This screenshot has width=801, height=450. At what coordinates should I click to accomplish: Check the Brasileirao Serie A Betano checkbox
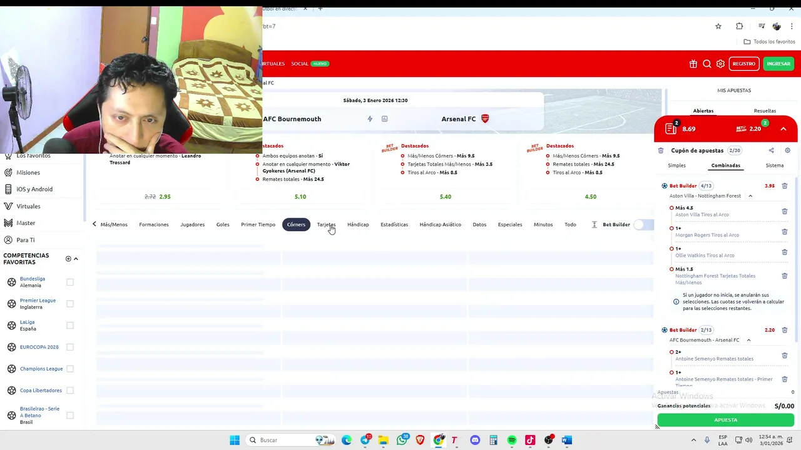click(70, 415)
